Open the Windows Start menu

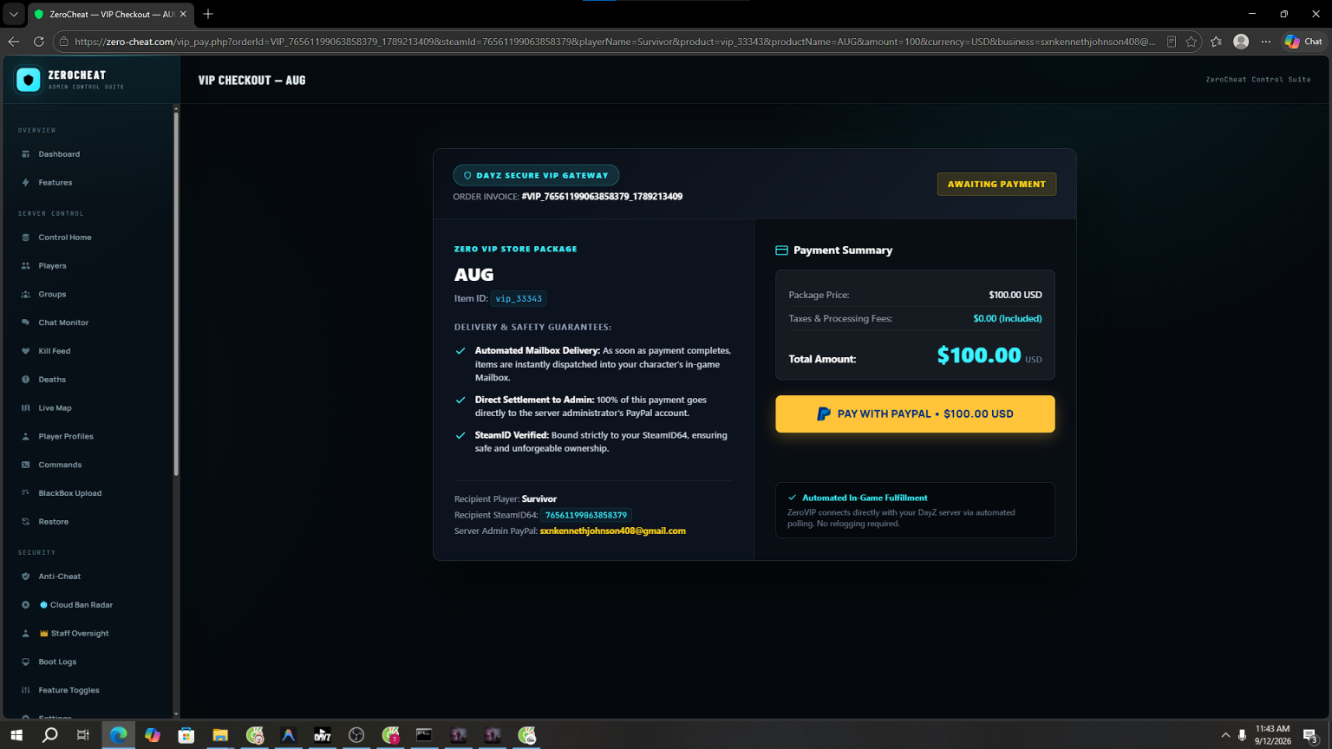[16, 735]
